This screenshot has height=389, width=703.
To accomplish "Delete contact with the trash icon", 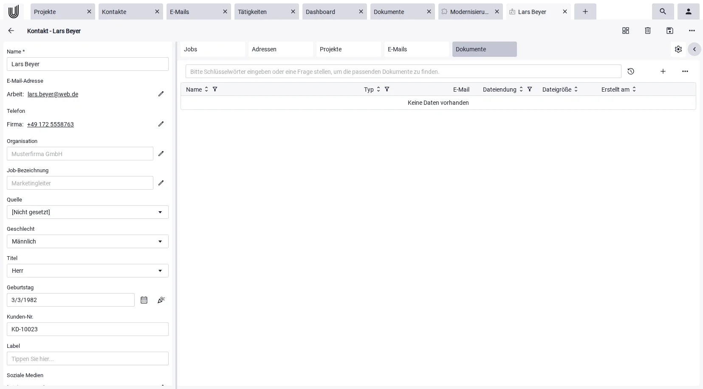I will (648, 31).
